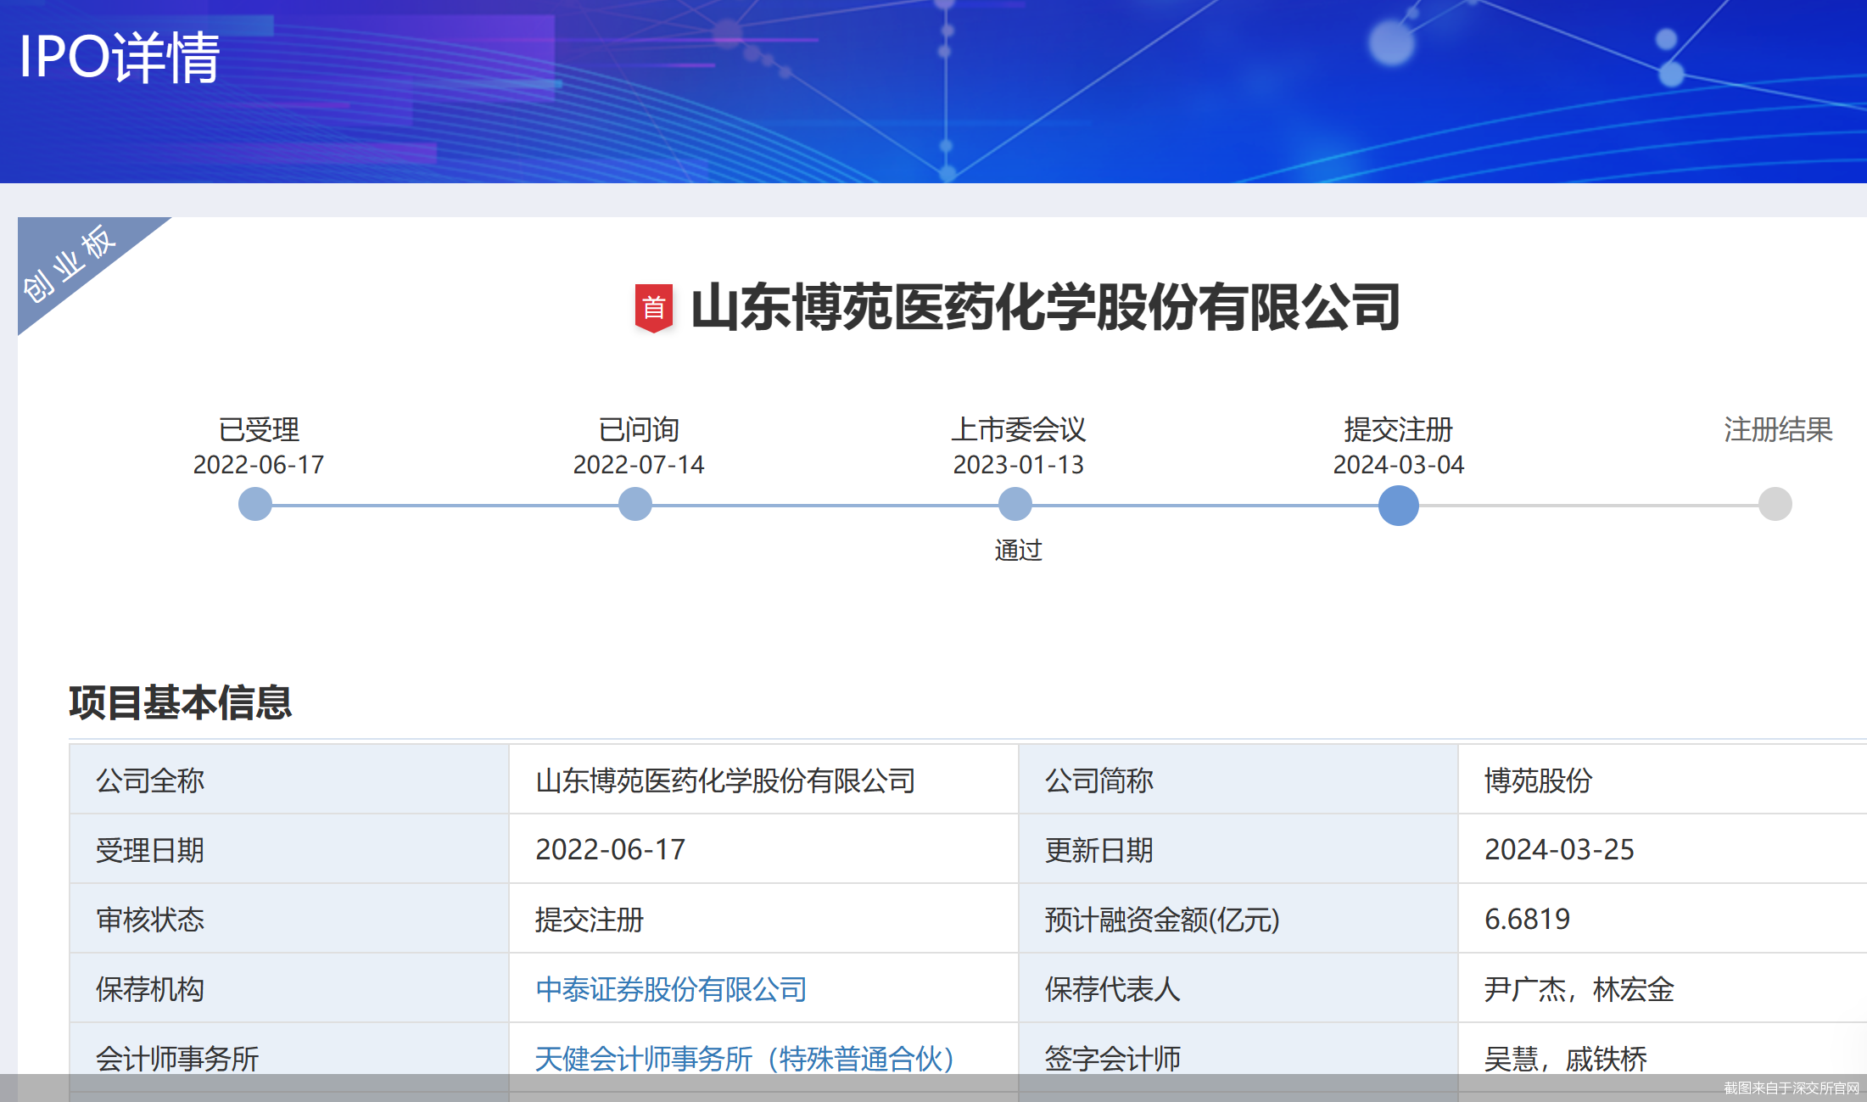Screen dimensions: 1867x1102
Task: Select the 提交注册 timeline dot
Action: (1399, 506)
